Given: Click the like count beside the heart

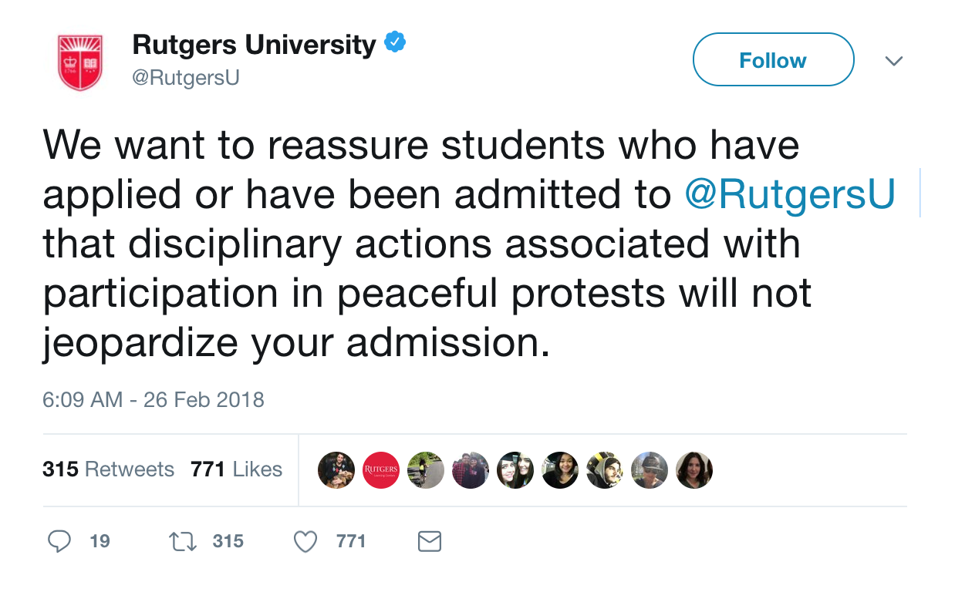Looking at the screenshot, I should [351, 542].
